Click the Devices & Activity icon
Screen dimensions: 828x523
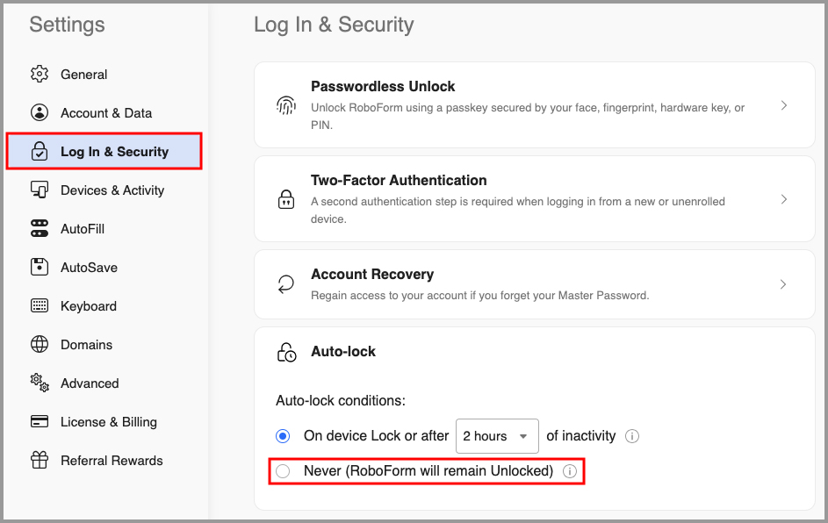pyautogui.click(x=40, y=190)
